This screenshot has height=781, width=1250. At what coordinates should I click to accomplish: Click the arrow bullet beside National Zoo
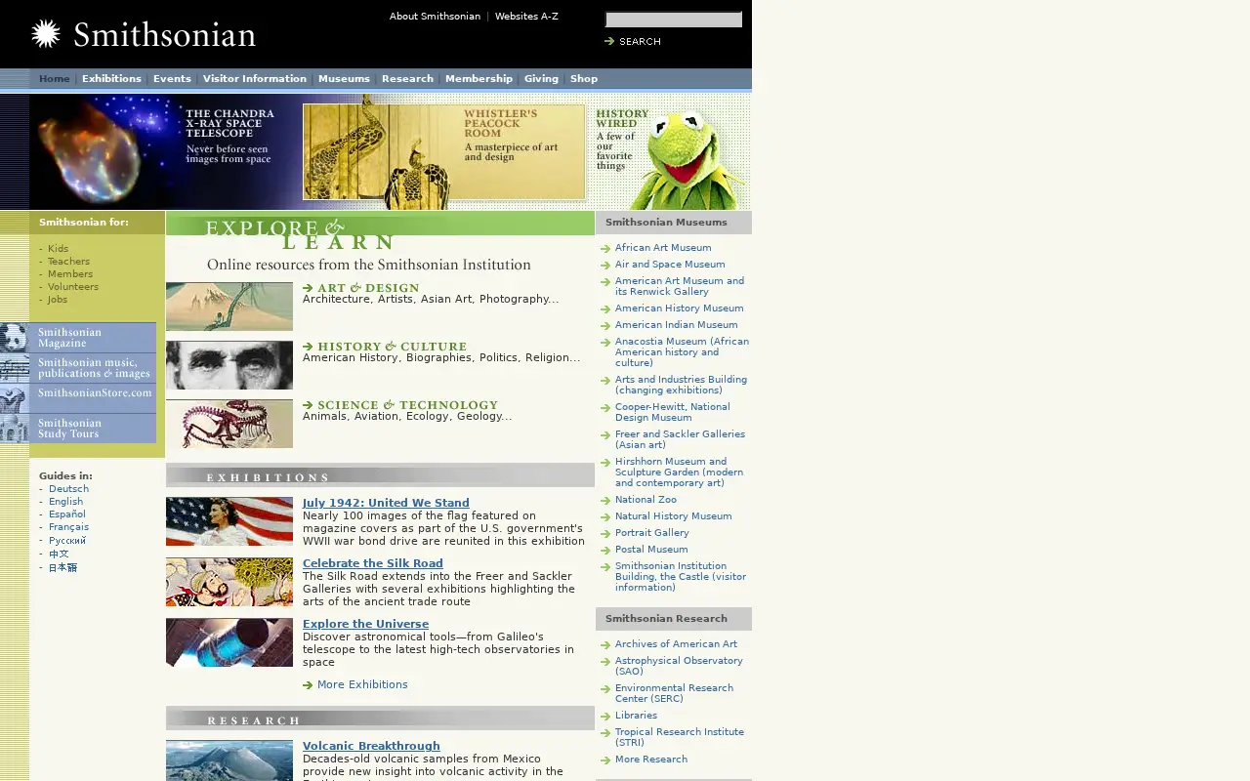click(x=605, y=501)
